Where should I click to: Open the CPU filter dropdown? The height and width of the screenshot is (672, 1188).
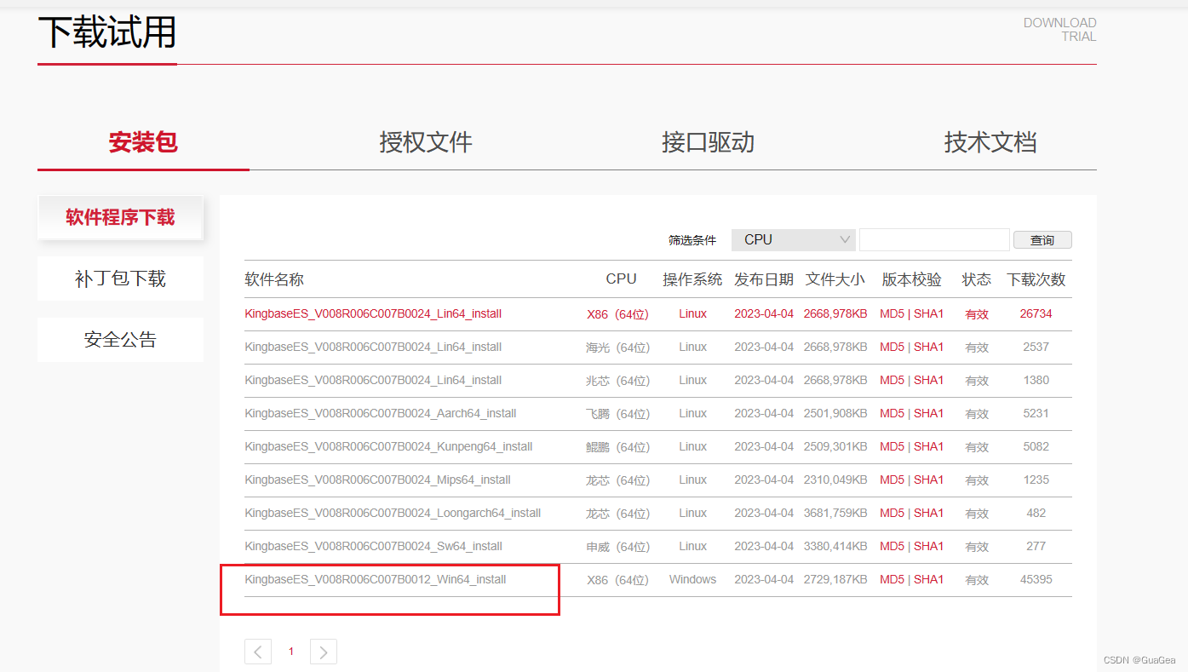(x=794, y=240)
